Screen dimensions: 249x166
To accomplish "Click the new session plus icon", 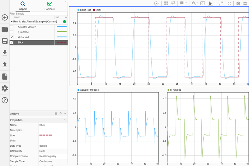I will 5,17.
